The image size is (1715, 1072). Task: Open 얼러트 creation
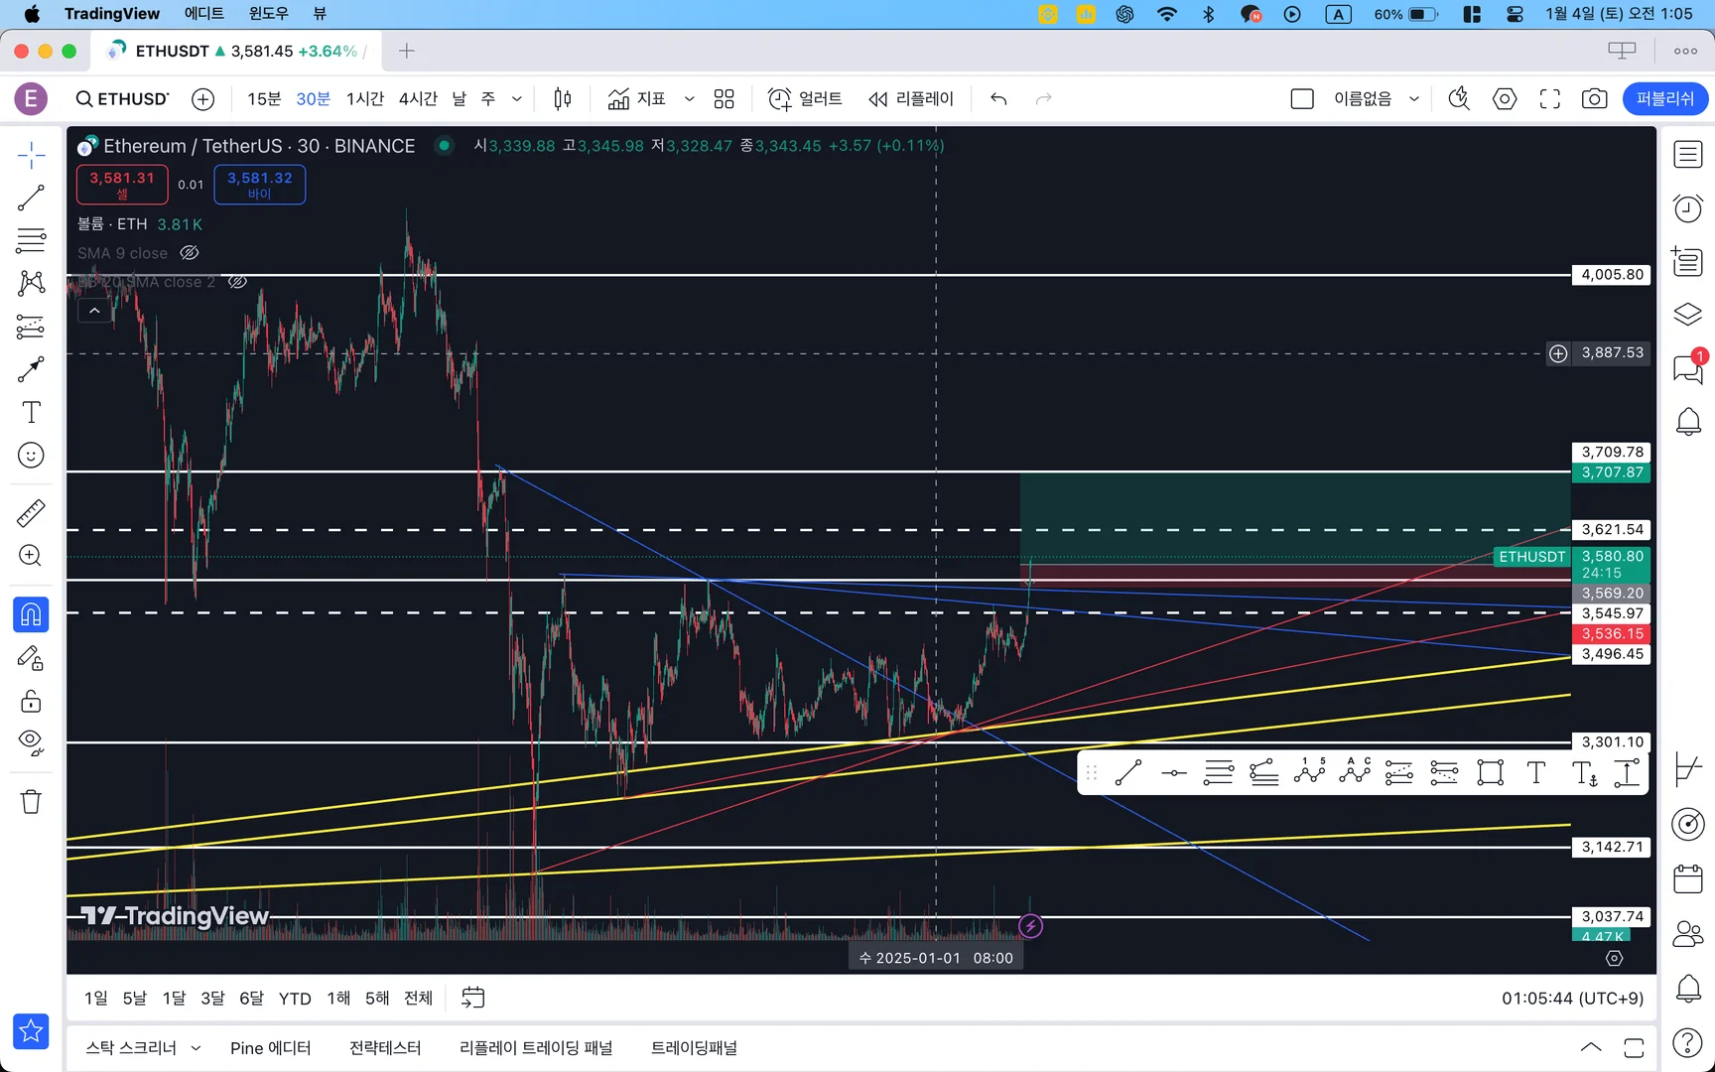(x=805, y=98)
